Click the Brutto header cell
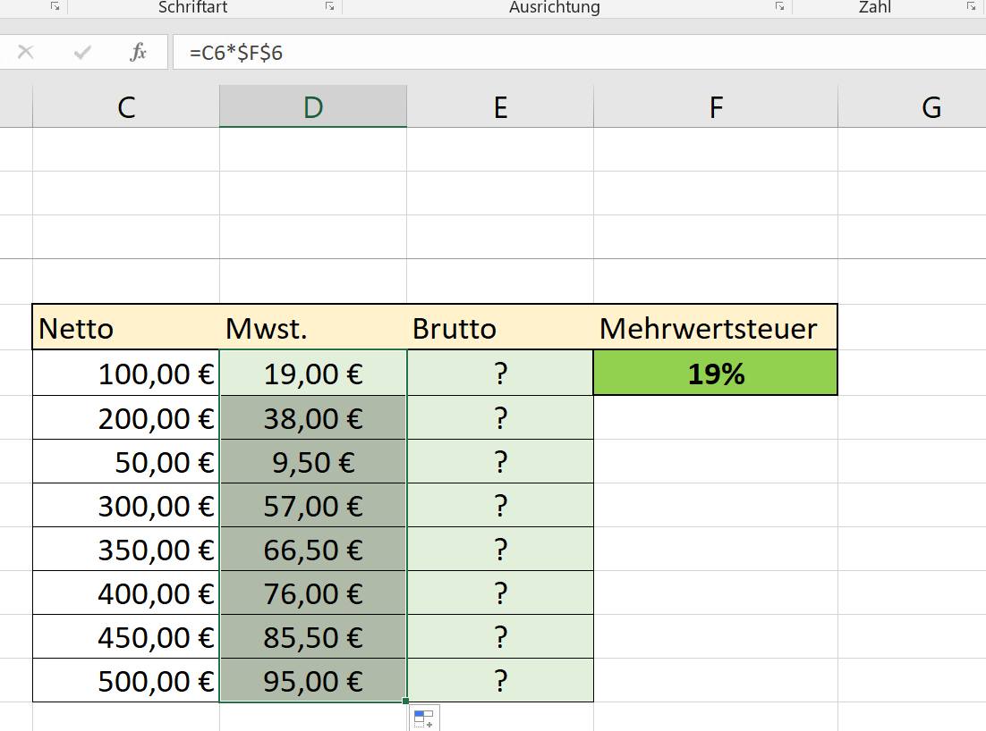This screenshot has height=731, width=986. [x=500, y=328]
